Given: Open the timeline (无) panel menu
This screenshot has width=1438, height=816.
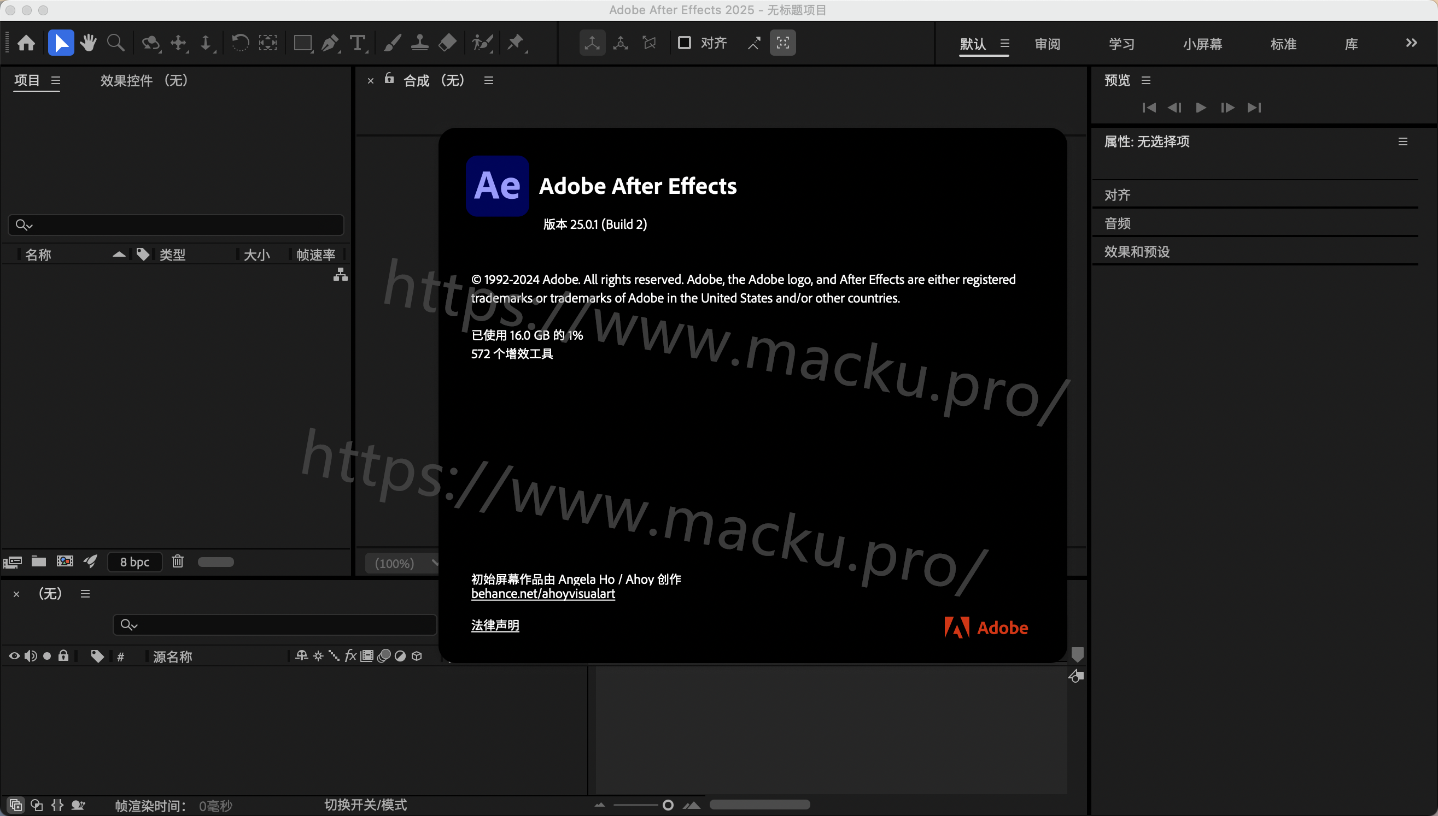Looking at the screenshot, I should (85, 594).
